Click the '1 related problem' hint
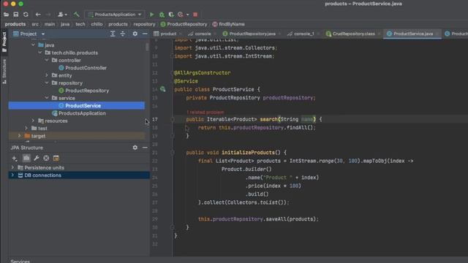468x263 pixels. click(205, 113)
